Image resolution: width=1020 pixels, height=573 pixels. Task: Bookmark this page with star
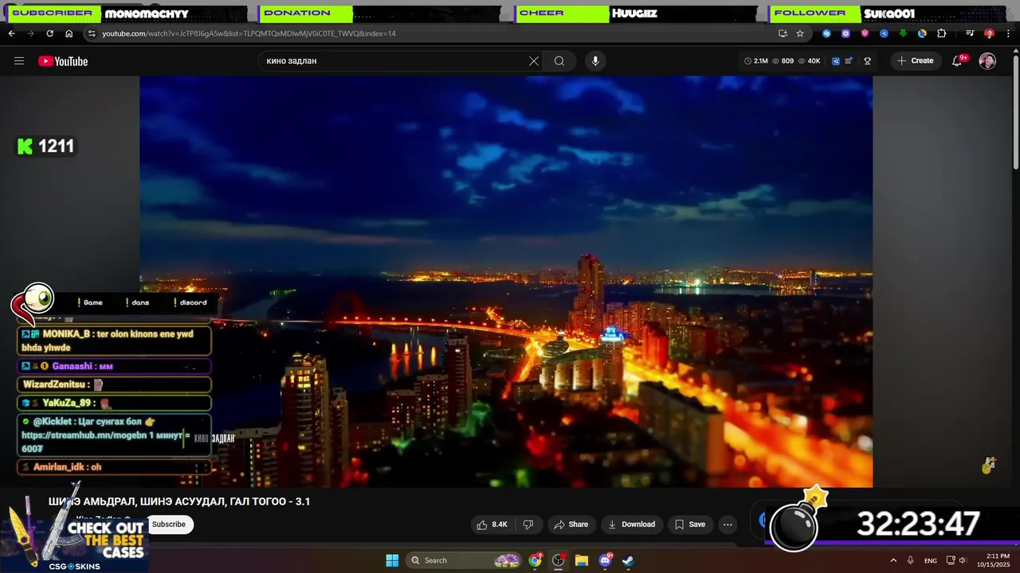click(x=800, y=33)
